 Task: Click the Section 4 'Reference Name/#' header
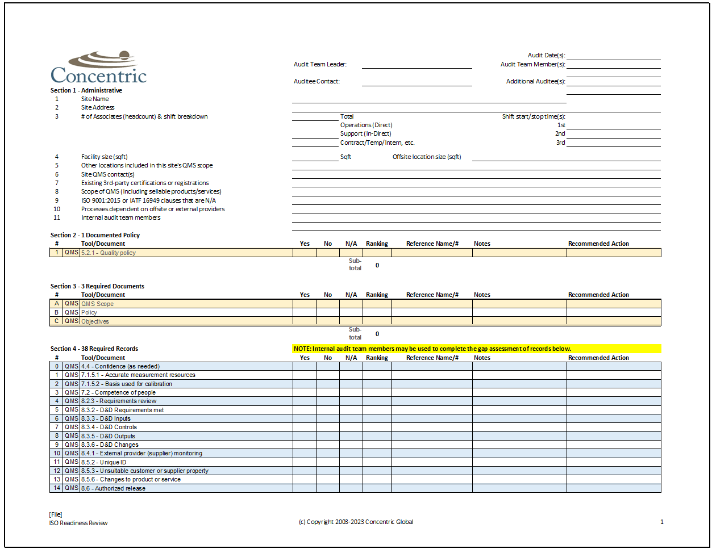coord(432,358)
